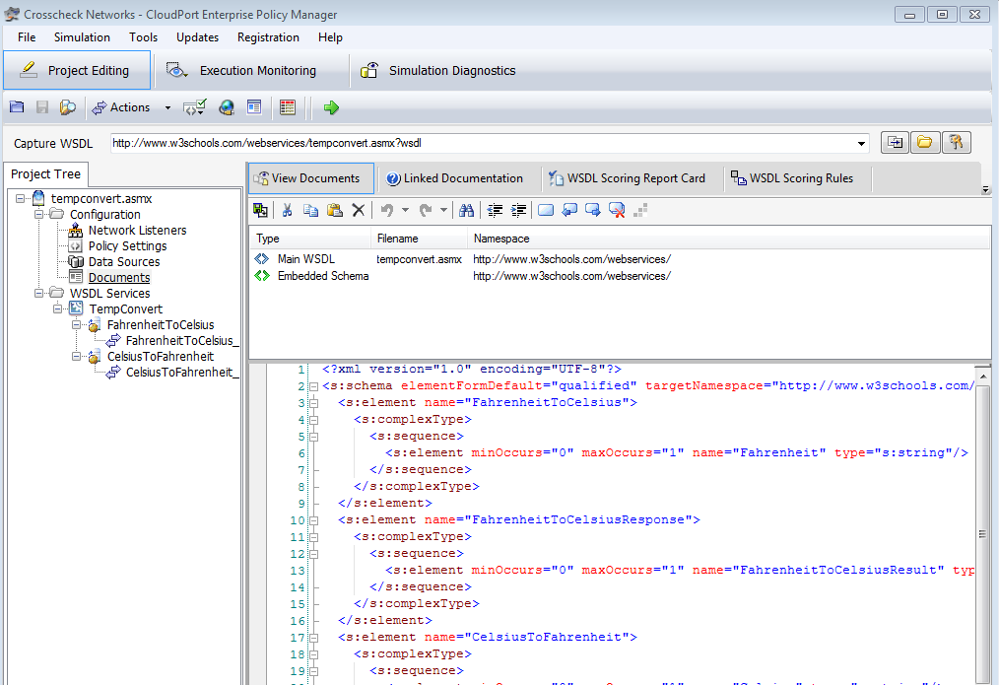Select Data Sources in project tree

(123, 262)
